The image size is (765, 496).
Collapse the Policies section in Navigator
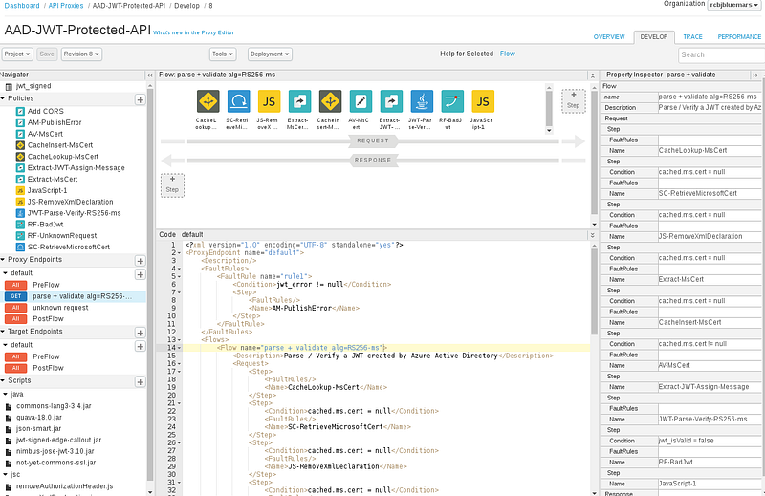(3, 98)
